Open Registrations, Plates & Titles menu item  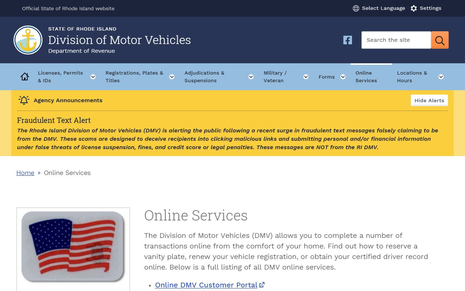point(134,77)
